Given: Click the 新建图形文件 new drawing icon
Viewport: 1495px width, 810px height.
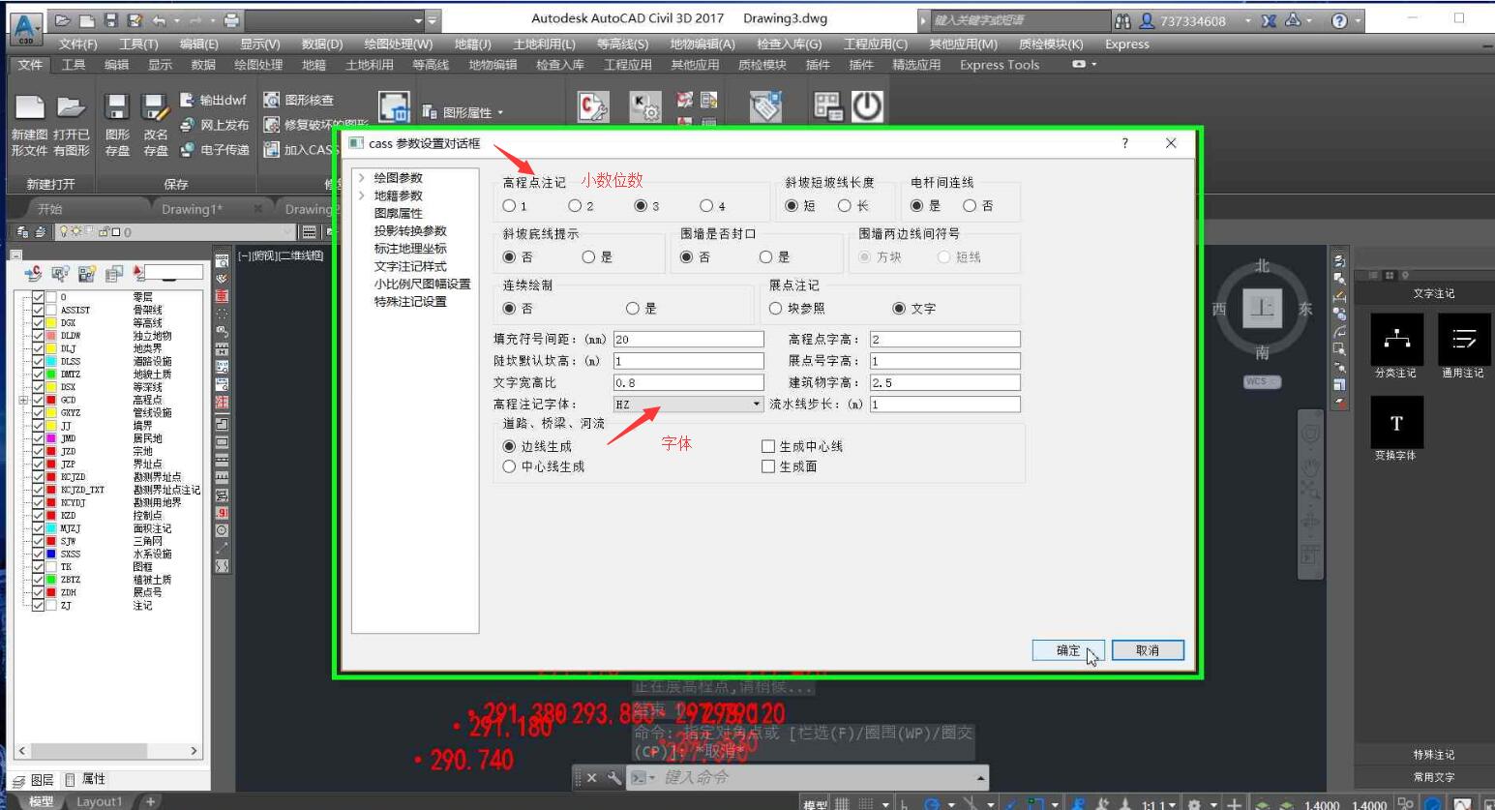Looking at the screenshot, I should (29, 107).
